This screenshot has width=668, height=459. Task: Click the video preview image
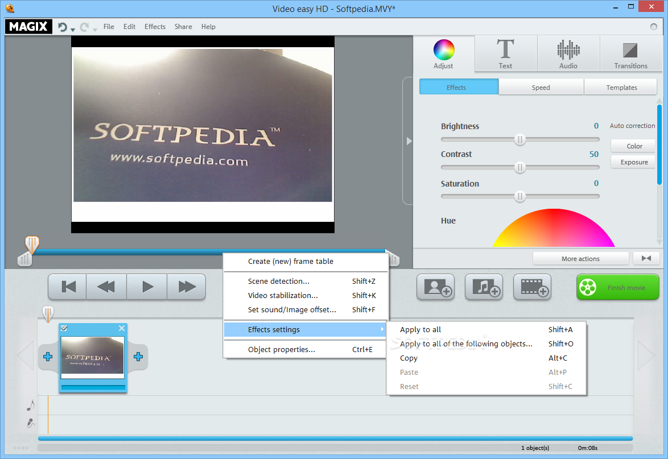[x=203, y=134]
